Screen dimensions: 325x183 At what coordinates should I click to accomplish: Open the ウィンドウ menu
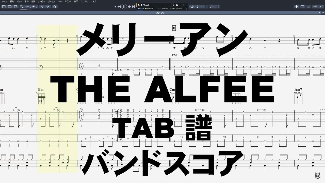(85, 2)
